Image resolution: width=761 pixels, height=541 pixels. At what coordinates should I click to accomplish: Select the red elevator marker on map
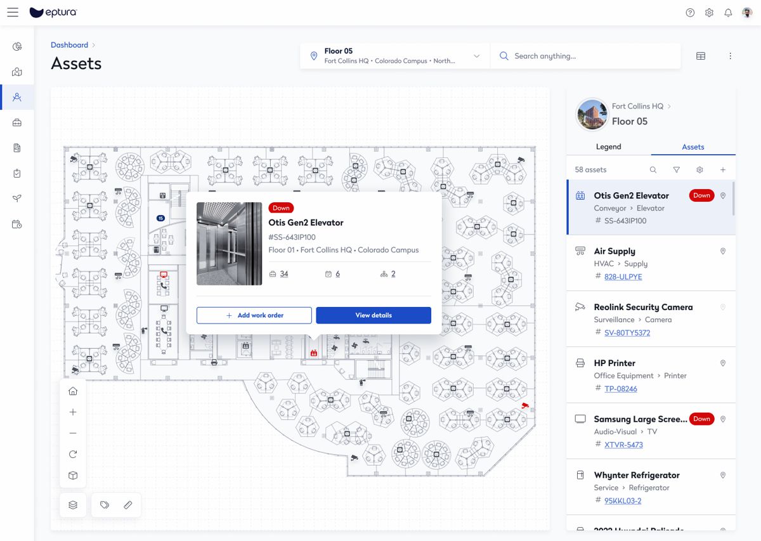[313, 353]
